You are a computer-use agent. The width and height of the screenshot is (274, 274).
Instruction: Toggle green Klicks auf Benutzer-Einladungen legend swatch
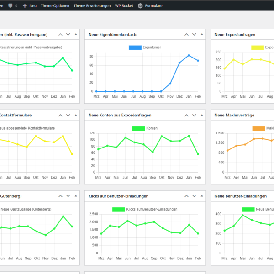(x=119, y=209)
